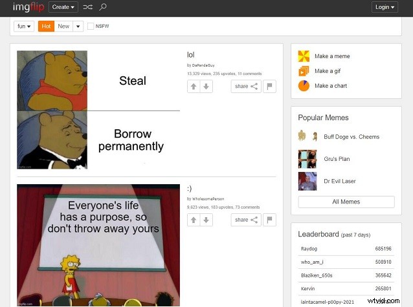This screenshot has width=413, height=307.
Task: Downvote the "lol" meme
Action: [x=206, y=87]
